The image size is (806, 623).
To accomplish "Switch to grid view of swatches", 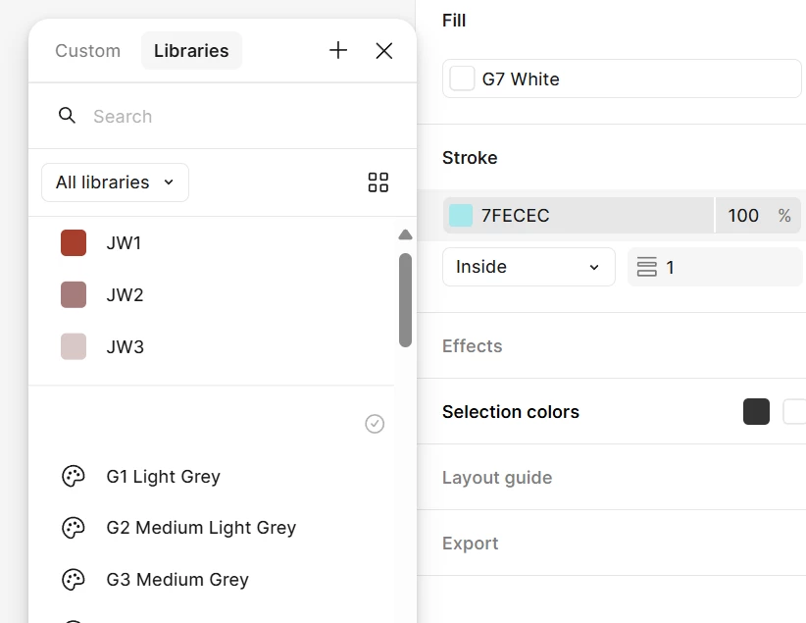I will (378, 182).
